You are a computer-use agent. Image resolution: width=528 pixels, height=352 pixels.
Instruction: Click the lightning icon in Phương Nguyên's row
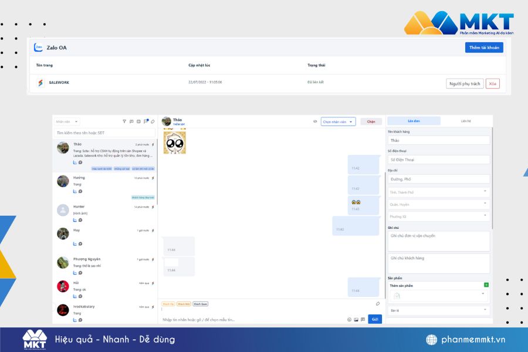click(x=153, y=259)
